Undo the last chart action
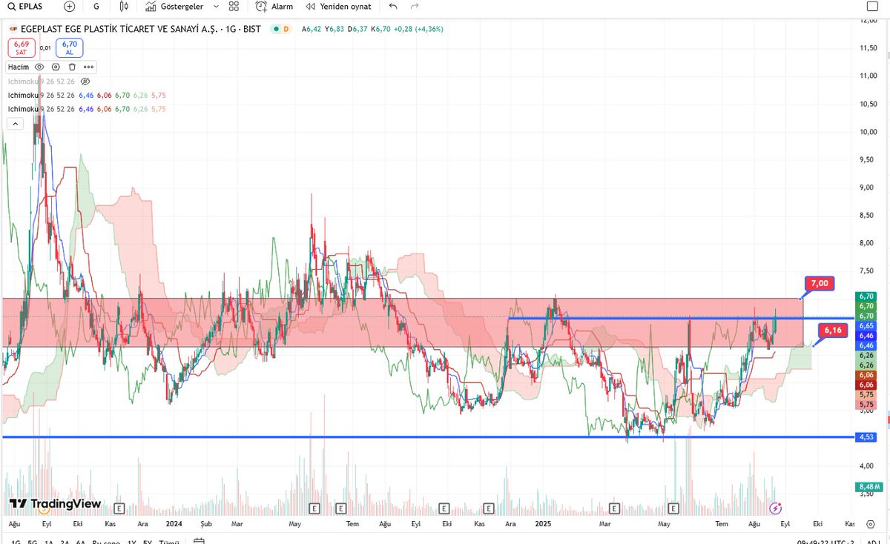Screen dimensions: 890x544 (x=393, y=6)
